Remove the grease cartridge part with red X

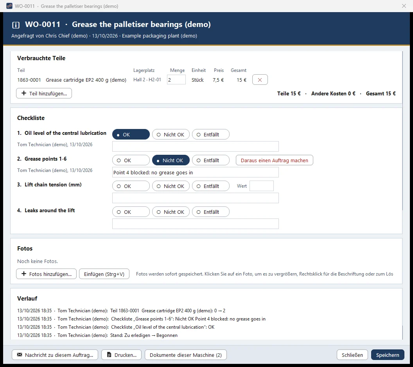click(260, 80)
